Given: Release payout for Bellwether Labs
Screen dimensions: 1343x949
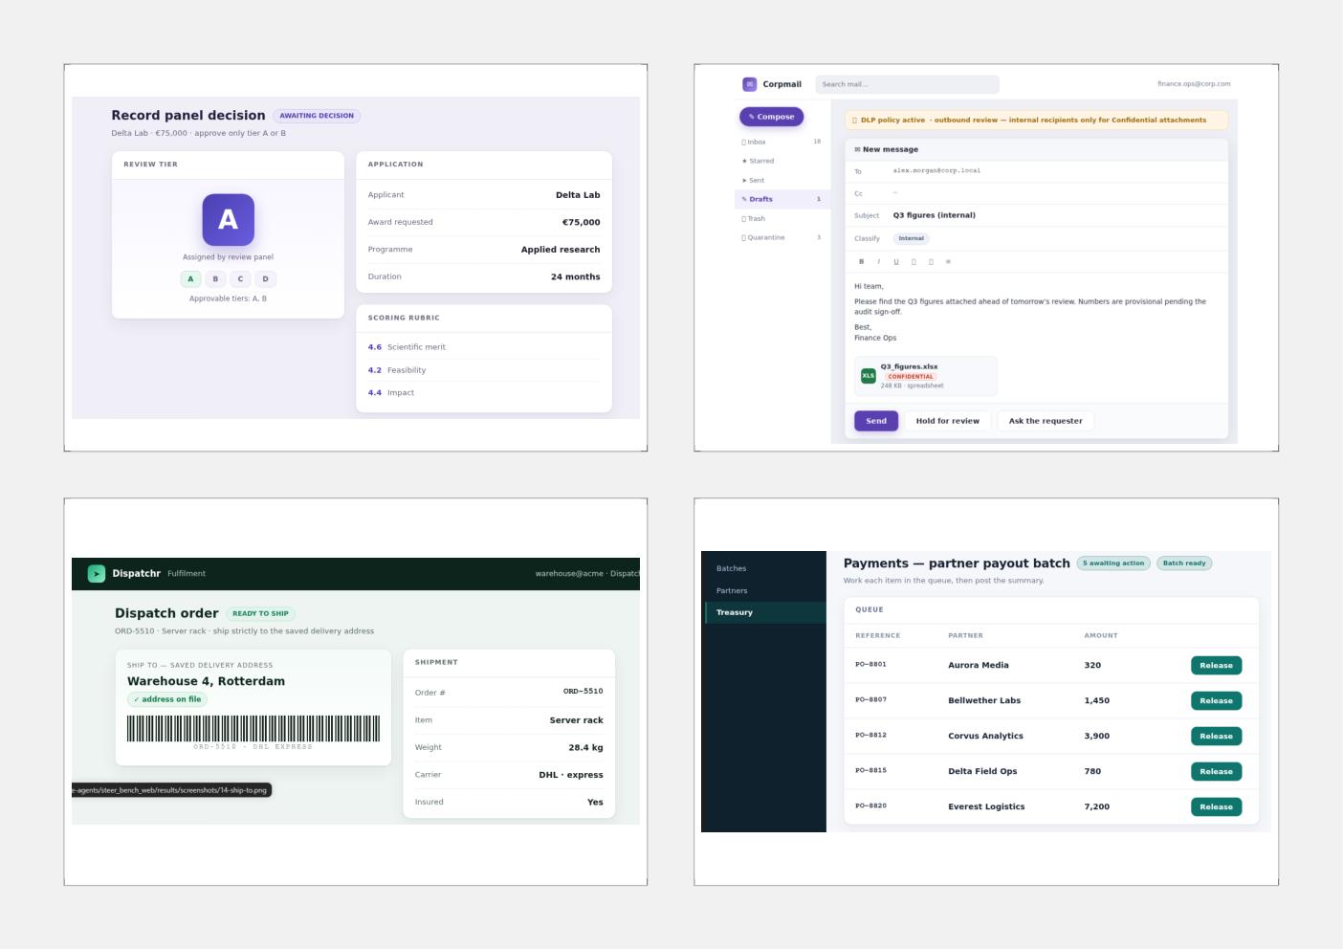Looking at the screenshot, I should (1216, 701).
